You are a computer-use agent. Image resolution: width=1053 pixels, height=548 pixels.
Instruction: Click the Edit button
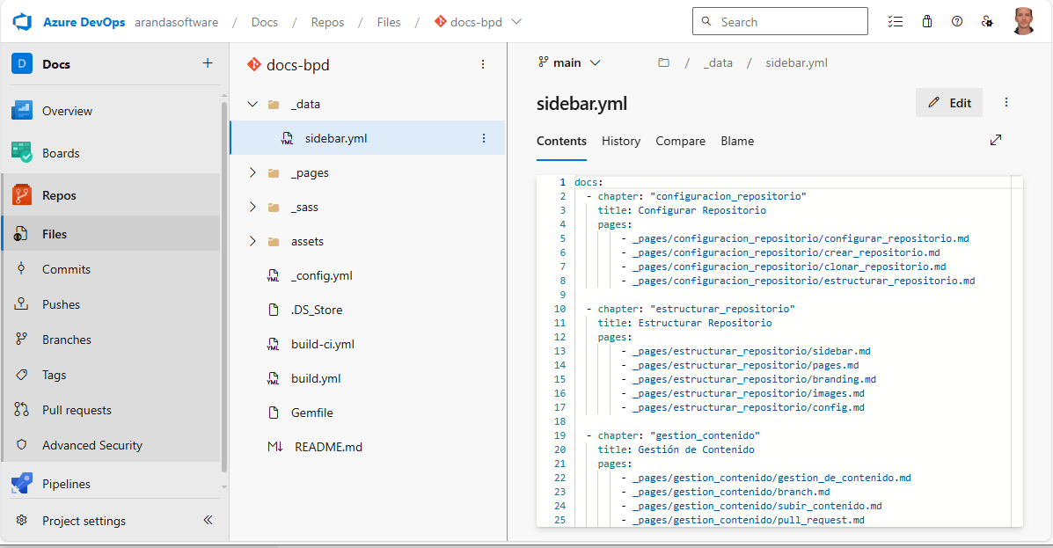[949, 103]
